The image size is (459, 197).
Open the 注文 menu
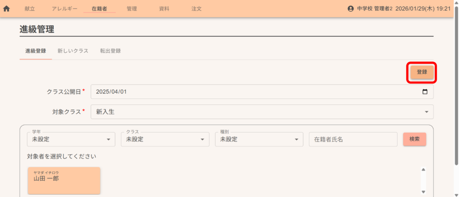pyautogui.click(x=196, y=9)
